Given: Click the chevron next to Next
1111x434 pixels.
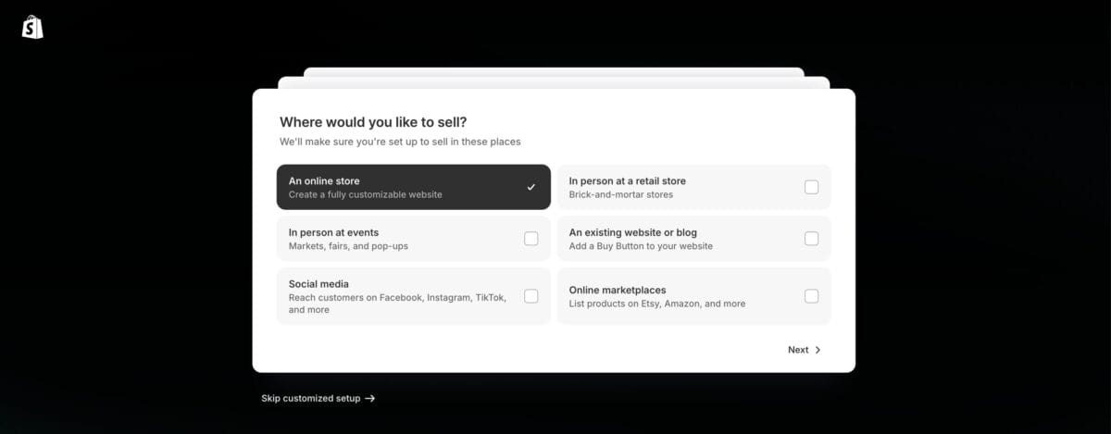Looking at the screenshot, I should (x=818, y=350).
